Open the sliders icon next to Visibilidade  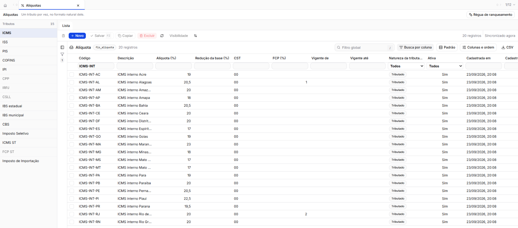195,36
